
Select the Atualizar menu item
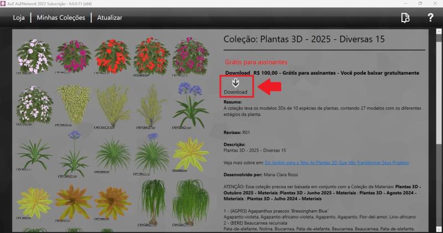tap(110, 18)
